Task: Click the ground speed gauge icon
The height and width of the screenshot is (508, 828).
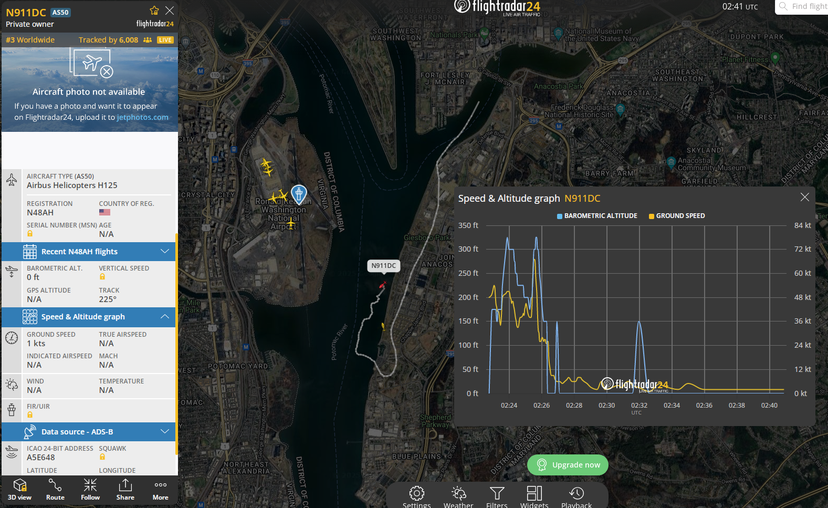Action: click(x=12, y=338)
